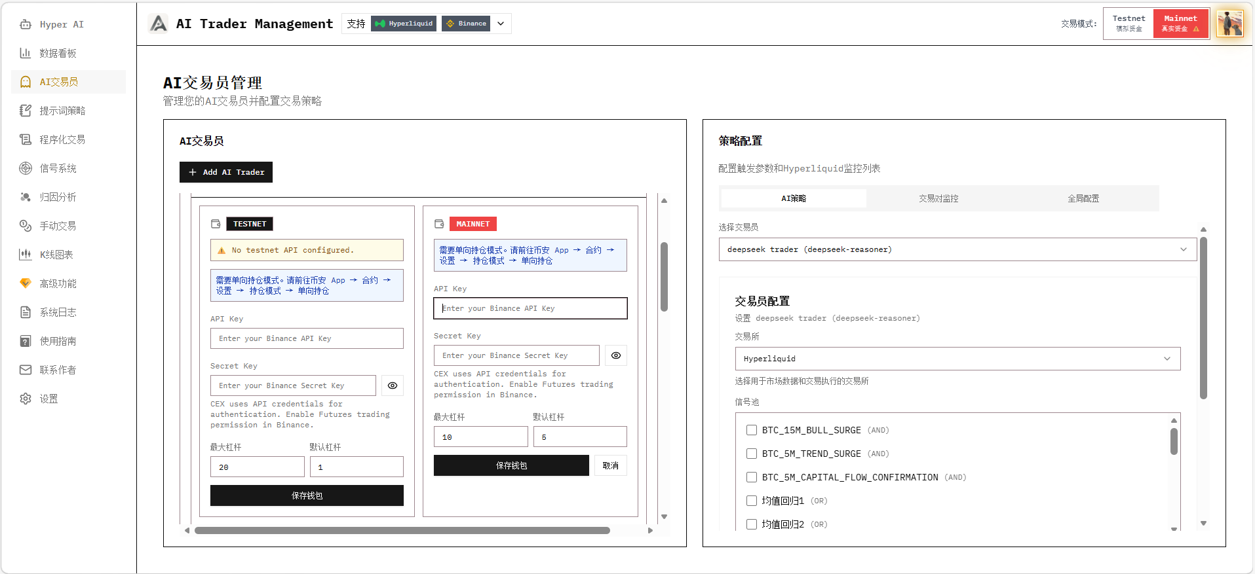Click the TESTNET API Key field
1255x574 pixels.
(307, 338)
